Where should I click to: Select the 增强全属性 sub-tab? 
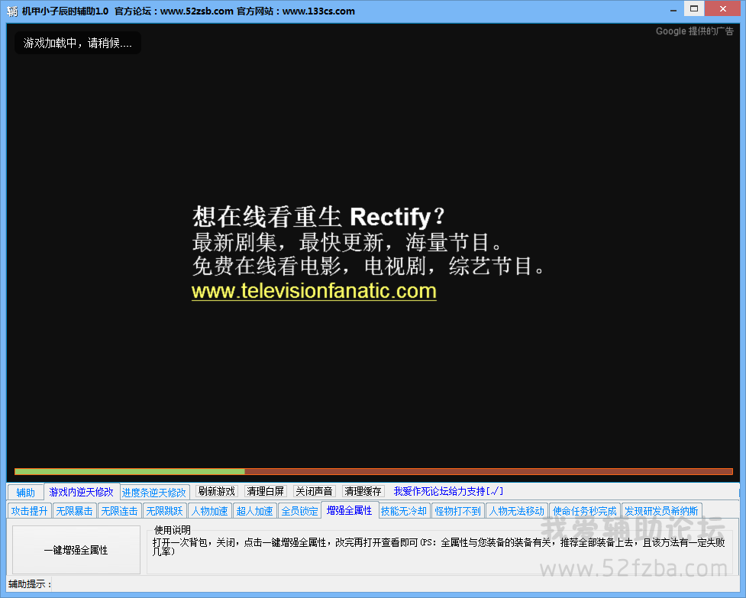click(350, 510)
